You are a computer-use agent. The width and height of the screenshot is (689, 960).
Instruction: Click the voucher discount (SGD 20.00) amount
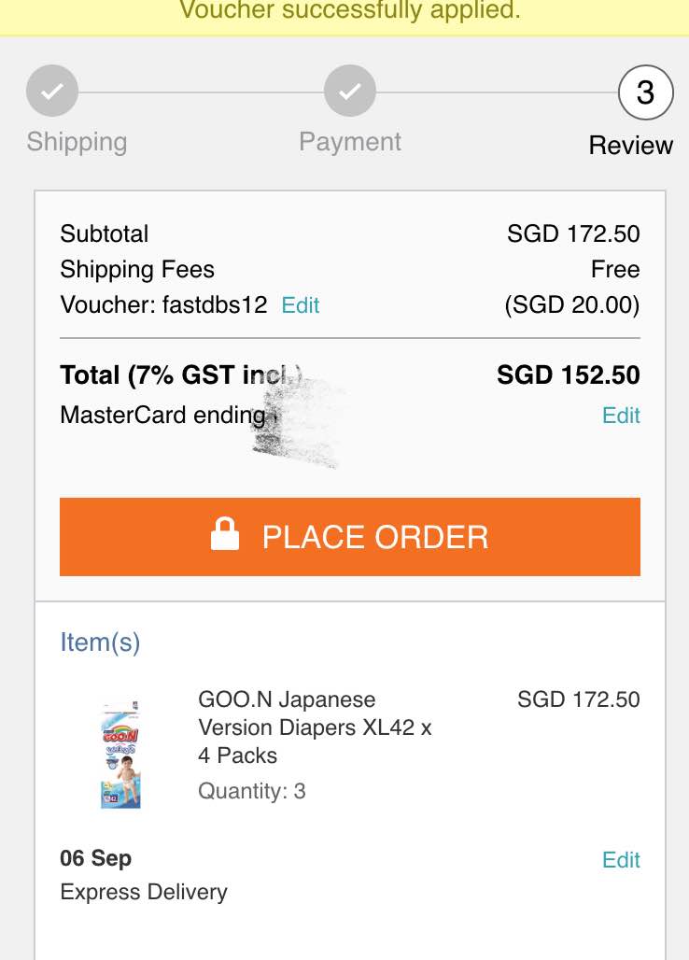(572, 305)
